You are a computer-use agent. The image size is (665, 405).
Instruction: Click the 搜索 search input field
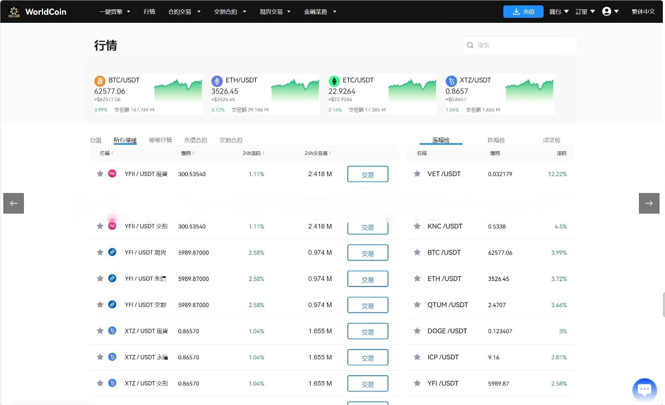coord(522,45)
